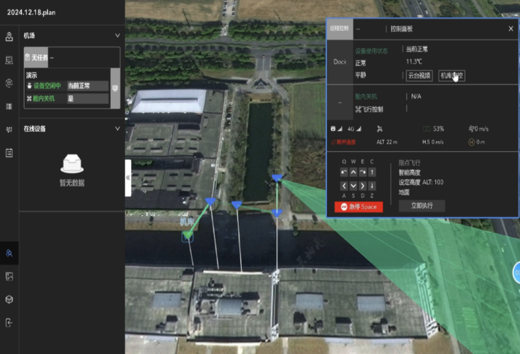Screen dimensions: 520x354
Task: Click the logout exit icon in sidebar
Action: point(9,323)
